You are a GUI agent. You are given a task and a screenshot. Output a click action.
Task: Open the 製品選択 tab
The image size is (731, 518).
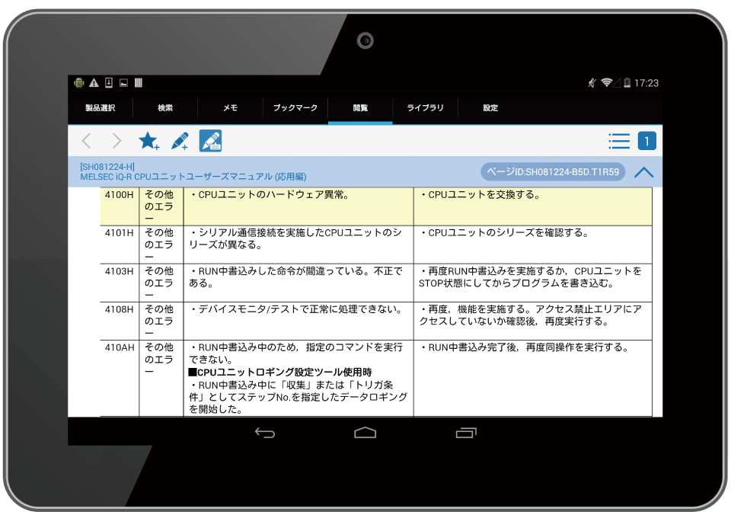point(100,108)
